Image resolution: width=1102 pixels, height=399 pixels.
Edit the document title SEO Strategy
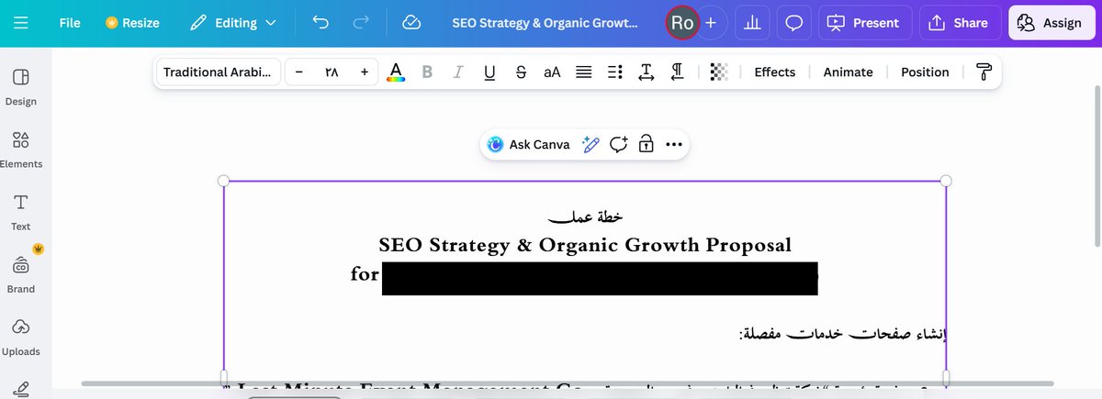545,23
